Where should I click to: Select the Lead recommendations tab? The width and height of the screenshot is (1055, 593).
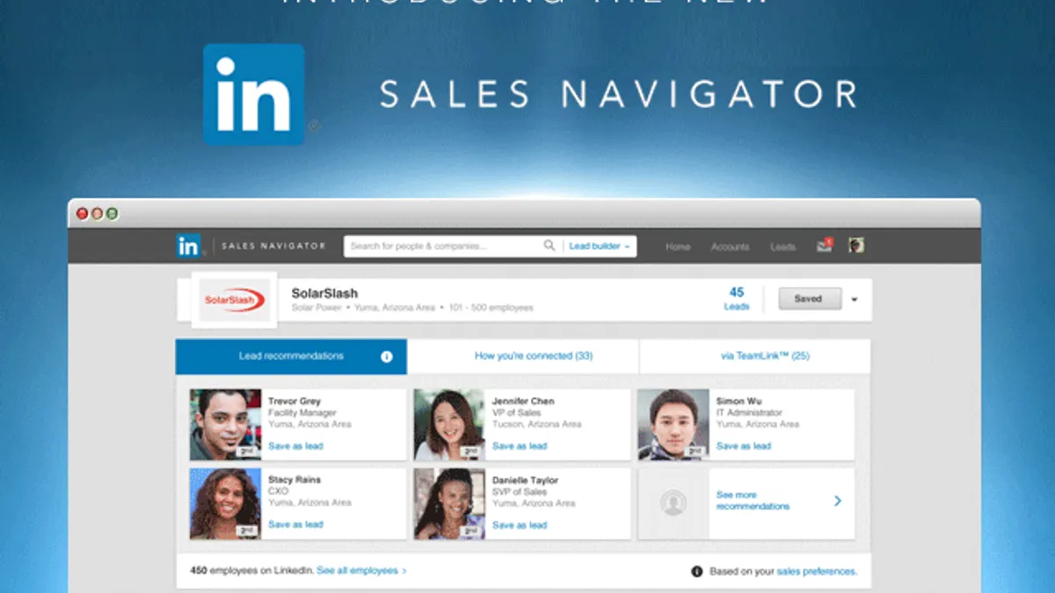(x=291, y=357)
